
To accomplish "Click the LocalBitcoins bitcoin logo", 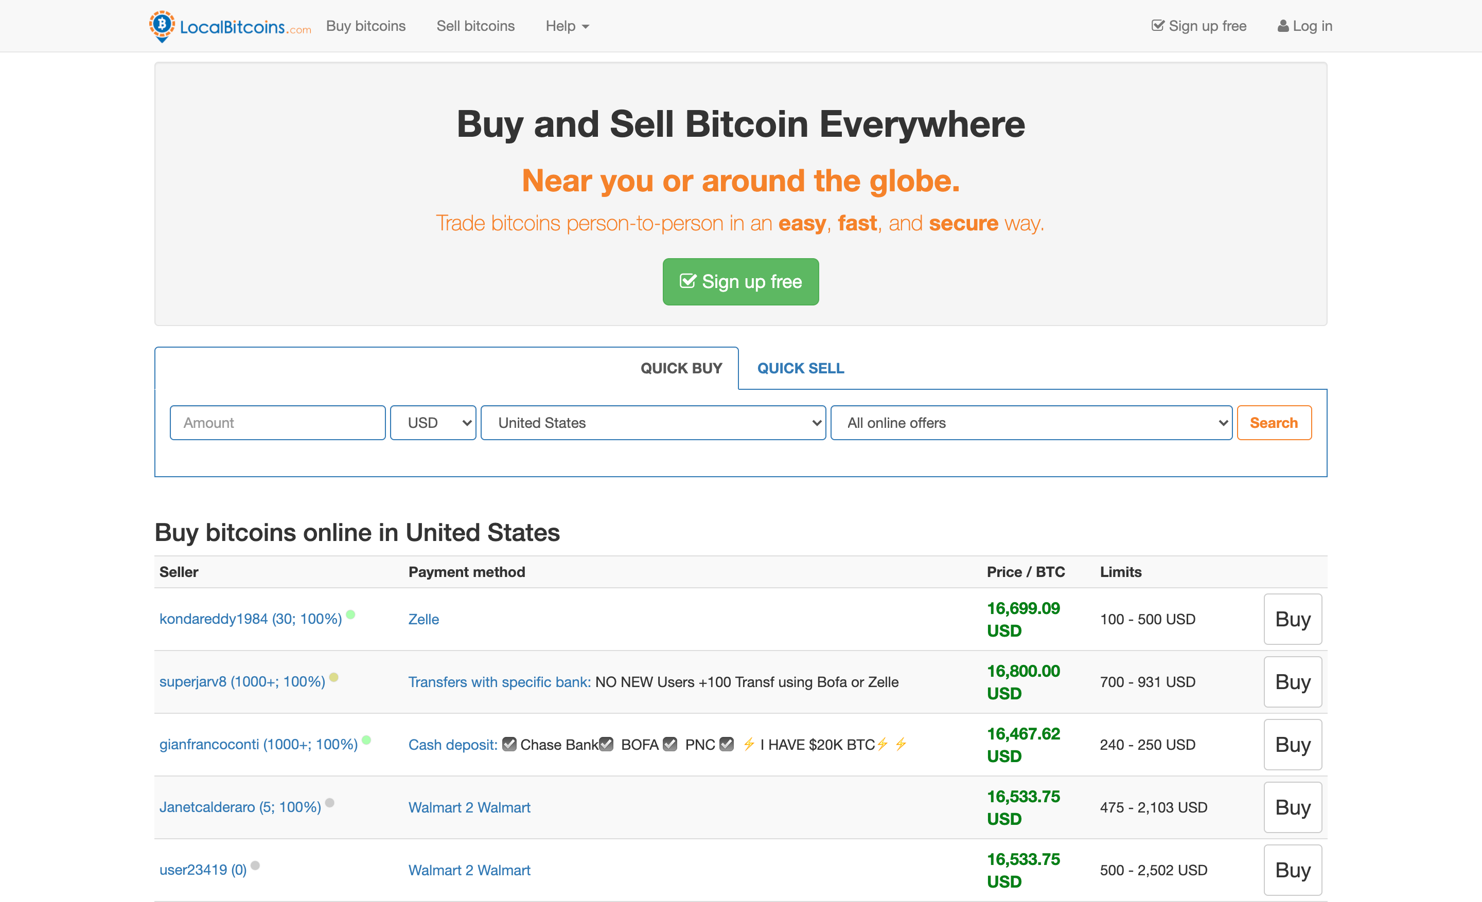I will pyautogui.click(x=161, y=26).
